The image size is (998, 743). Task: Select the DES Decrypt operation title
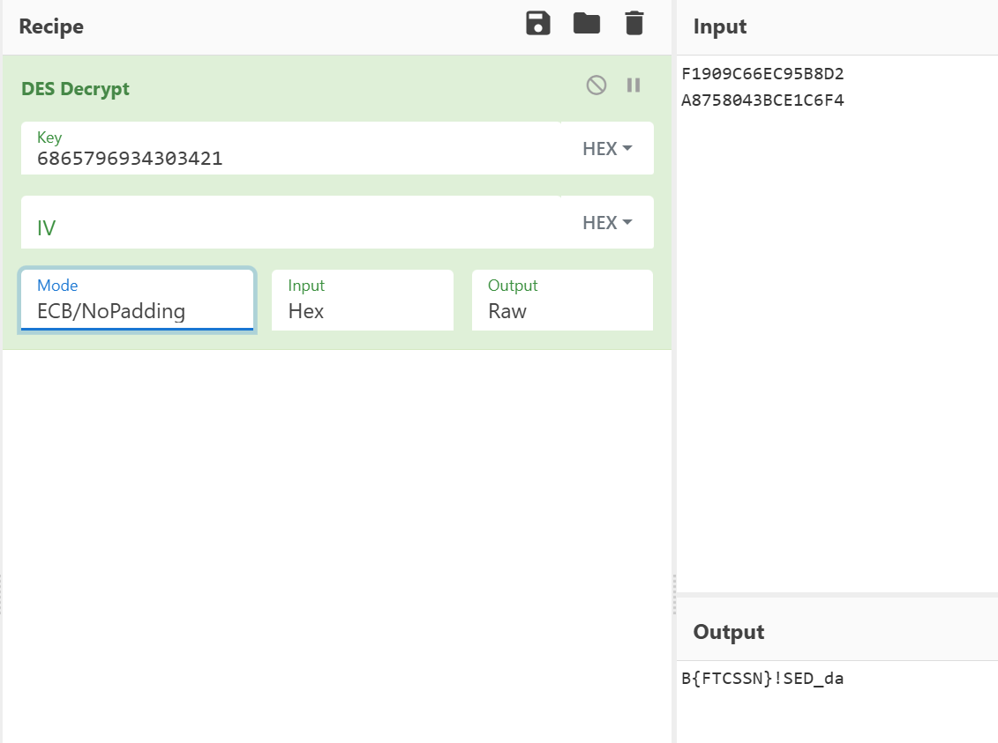74,89
